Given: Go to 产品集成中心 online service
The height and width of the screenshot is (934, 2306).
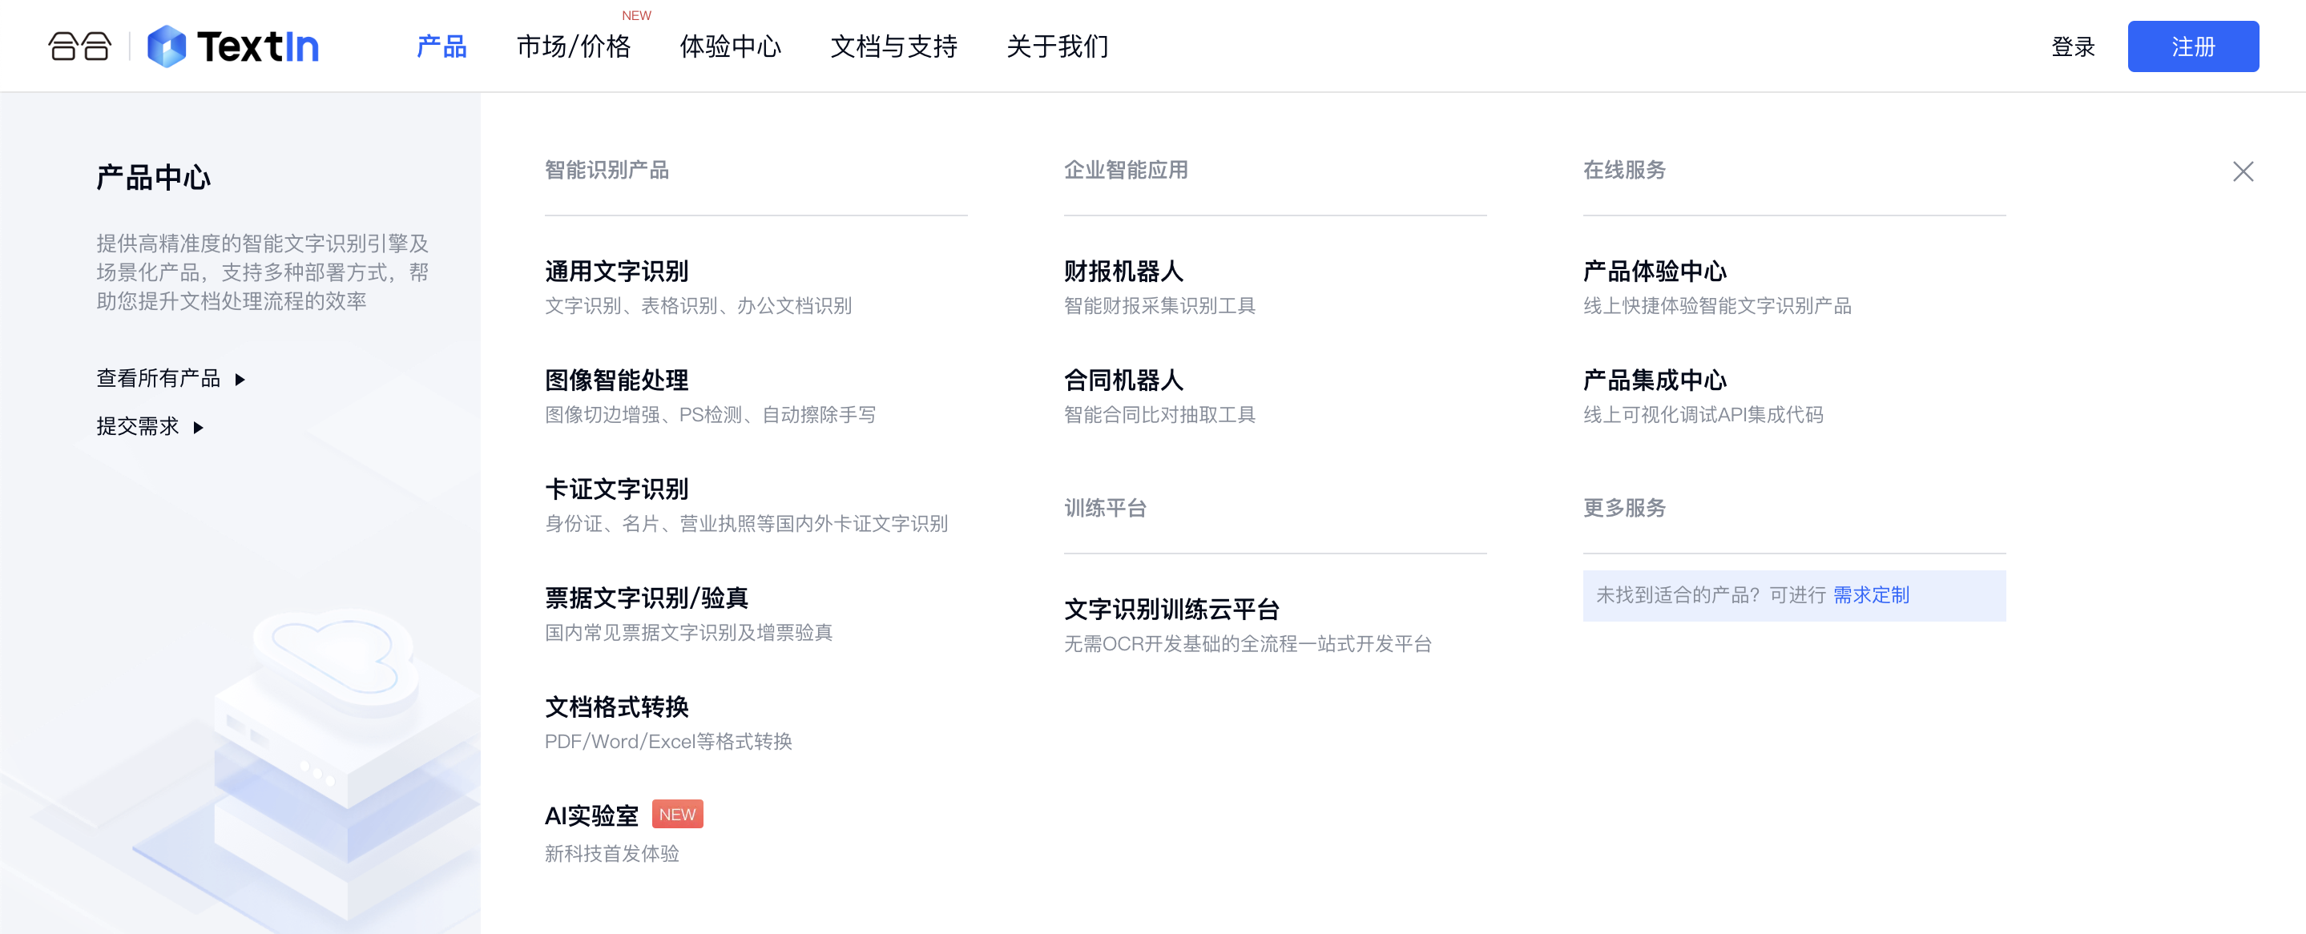Looking at the screenshot, I should coord(1654,380).
